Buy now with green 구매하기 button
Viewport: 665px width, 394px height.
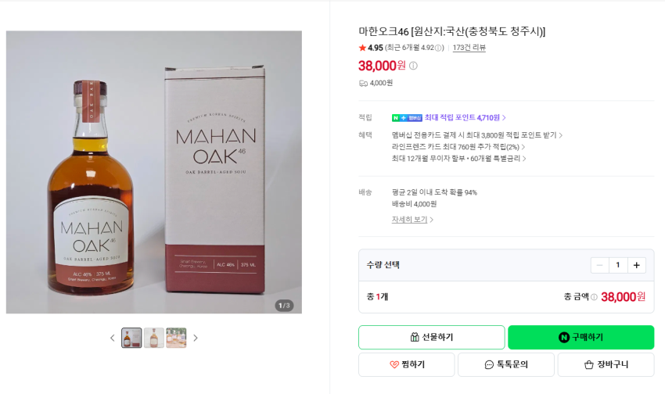(x=581, y=337)
